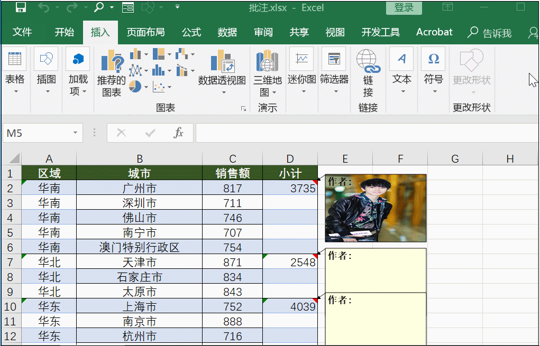Click the Insert Function fx button
540x346 pixels.
click(x=179, y=133)
